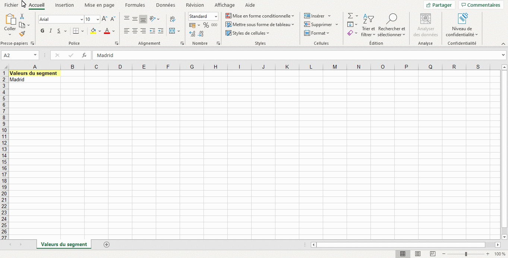Switch to the Insertion tab
Viewport: 508px width, 258px height.
tap(64, 5)
